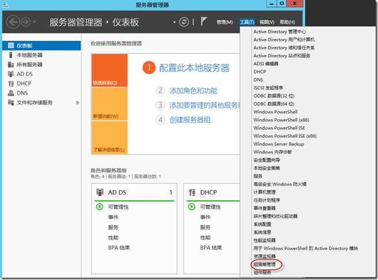Image resolution: width=378 pixels, height=280 pixels.
Task: Open Windows Server Backup
Action: [279, 143]
